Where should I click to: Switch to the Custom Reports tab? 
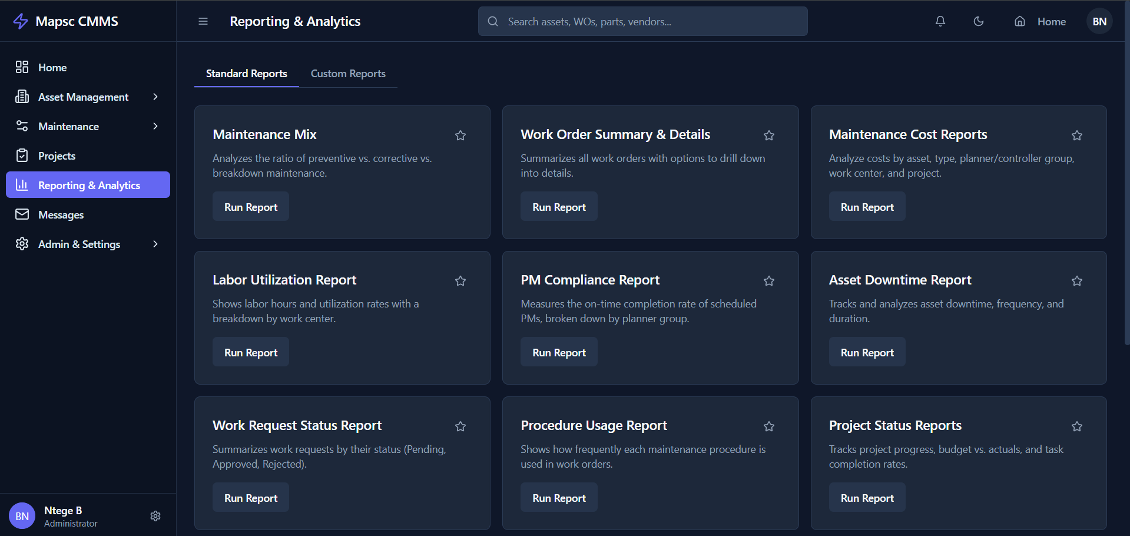348,74
